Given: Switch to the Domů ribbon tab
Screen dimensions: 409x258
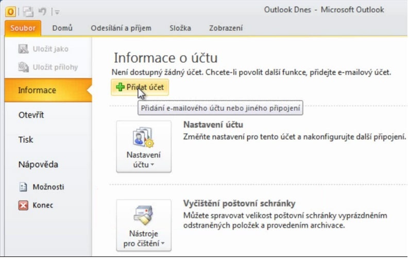Looking at the screenshot, I should tap(62, 28).
